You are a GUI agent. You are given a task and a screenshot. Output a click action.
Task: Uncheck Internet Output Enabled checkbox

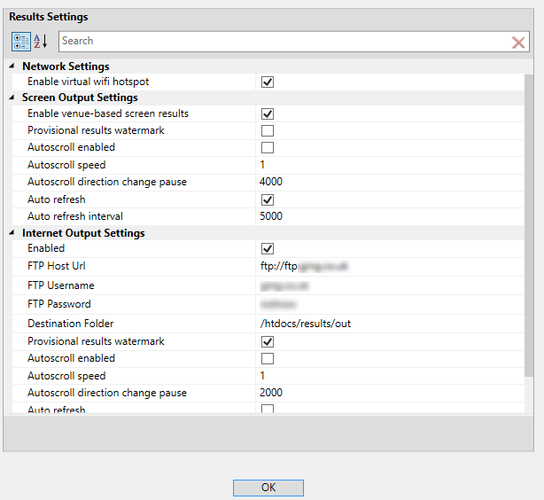[x=268, y=248]
